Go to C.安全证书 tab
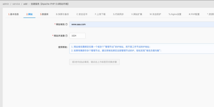This screenshot has height=107, width=214. [x=82, y=14]
